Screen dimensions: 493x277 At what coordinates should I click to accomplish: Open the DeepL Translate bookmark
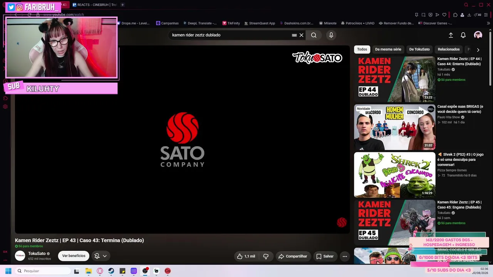(x=200, y=23)
